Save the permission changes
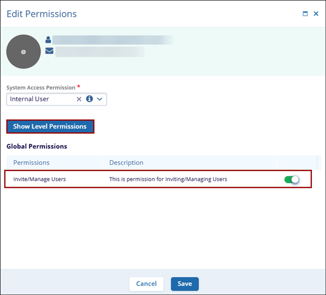 click(x=185, y=284)
